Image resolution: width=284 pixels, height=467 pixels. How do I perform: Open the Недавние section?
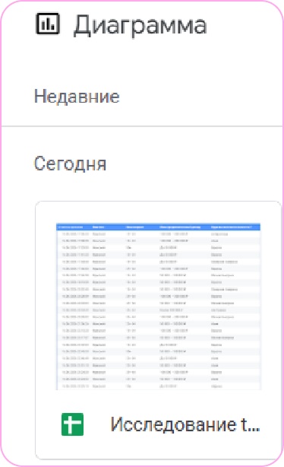pos(77,97)
